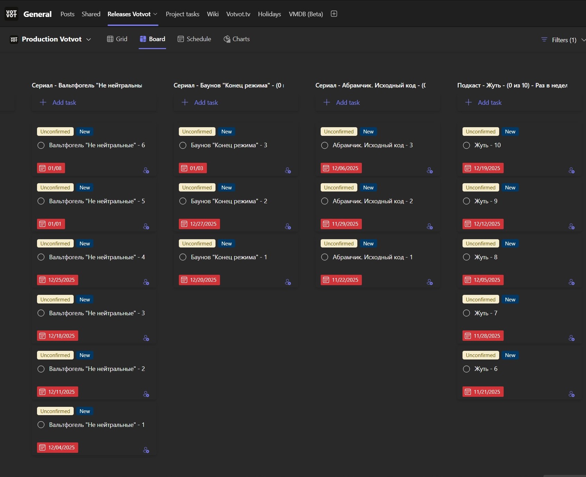586x477 pixels.
Task: Mark Жуть - 8 task as complete
Action: coord(466,257)
